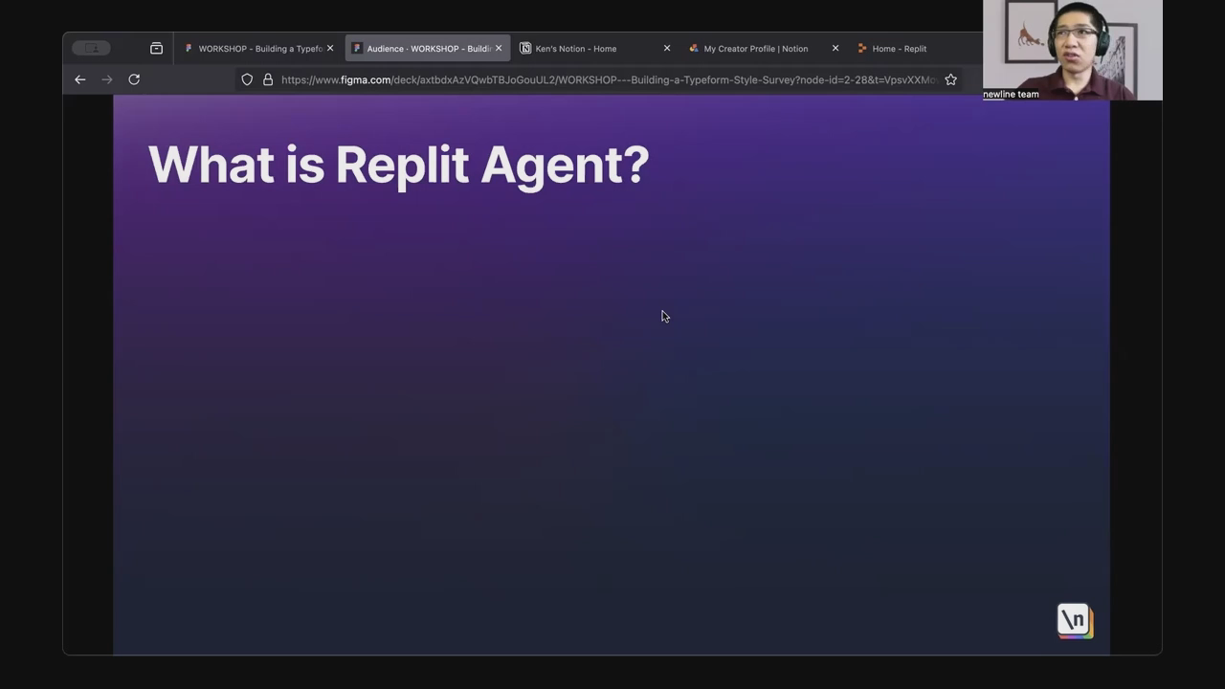Viewport: 1225px width, 689px height.
Task: Bookmark this page with the star icon
Action: (x=950, y=79)
